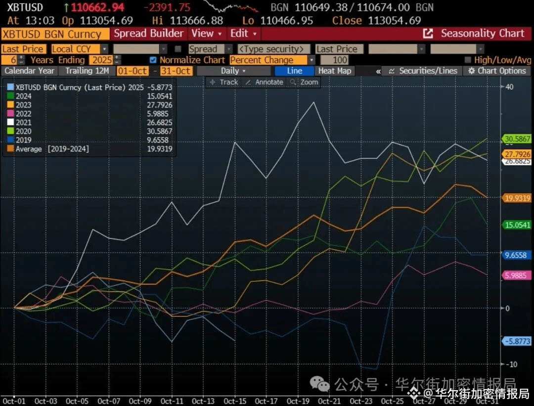The width and height of the screenshot is (534, 406).
Task: Open Local CCY currency dropdown
Action: point(76,49)
